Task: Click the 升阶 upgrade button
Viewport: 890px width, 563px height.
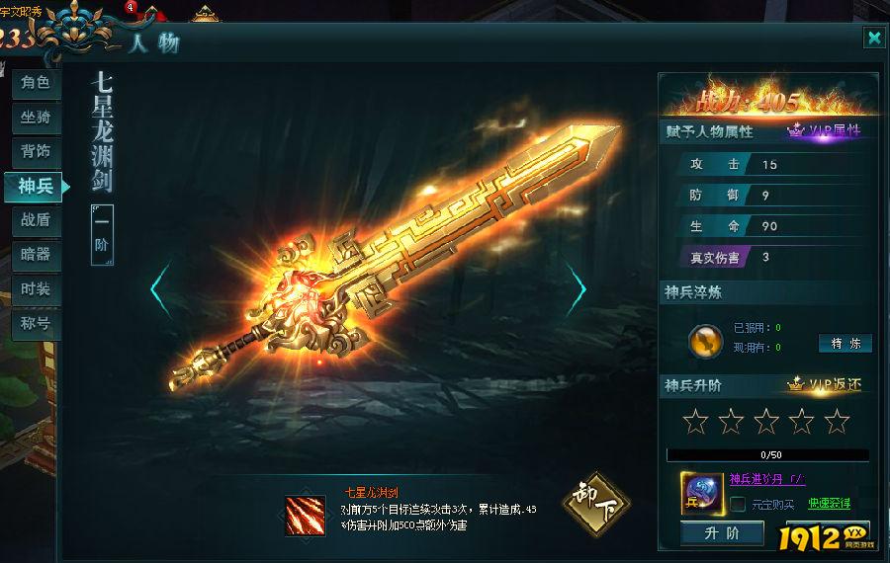Action: (x=722, y=533)
